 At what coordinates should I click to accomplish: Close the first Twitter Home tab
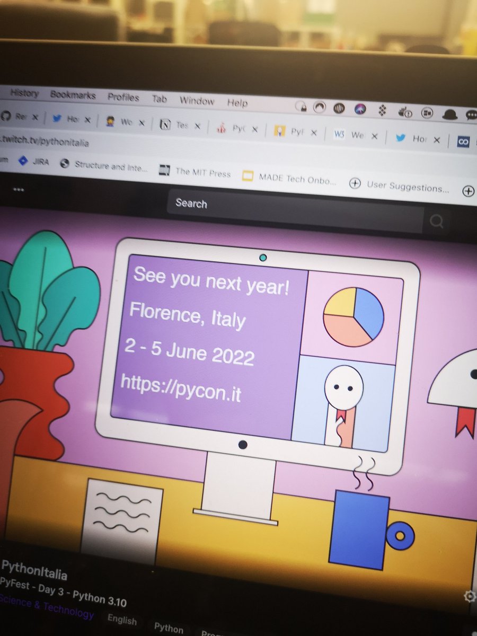87,120
